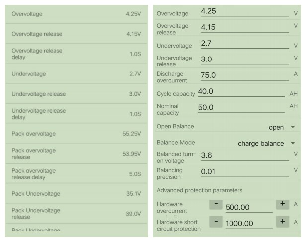Click minus button for Hardware overcurrent

point(216,204)
